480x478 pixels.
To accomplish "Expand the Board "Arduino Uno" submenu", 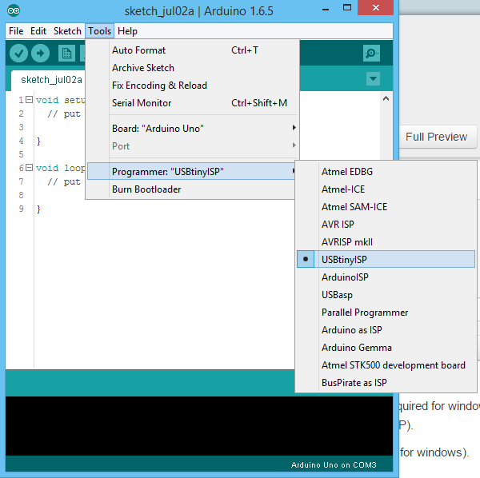I will (192, 129).
